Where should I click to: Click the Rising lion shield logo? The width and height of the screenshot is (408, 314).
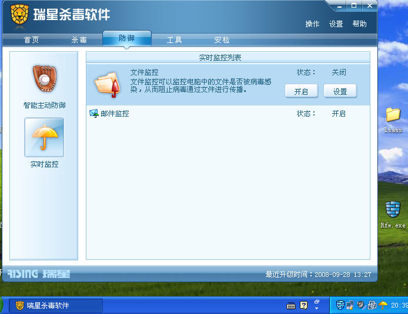point(19,14)
